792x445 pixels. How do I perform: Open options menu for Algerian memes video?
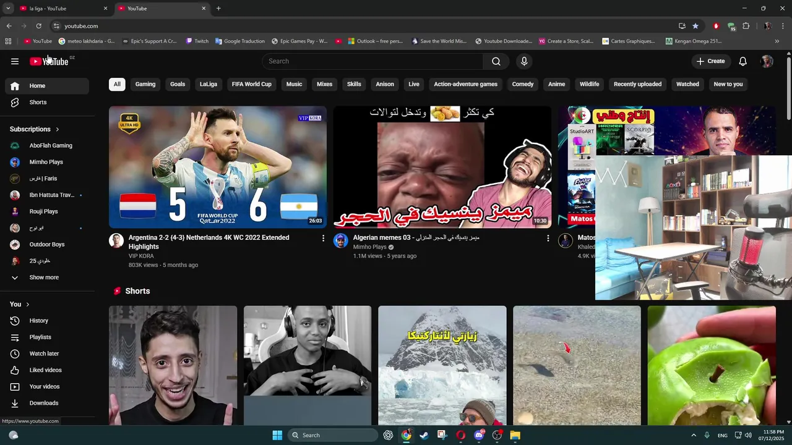click(x=548, y=238)
